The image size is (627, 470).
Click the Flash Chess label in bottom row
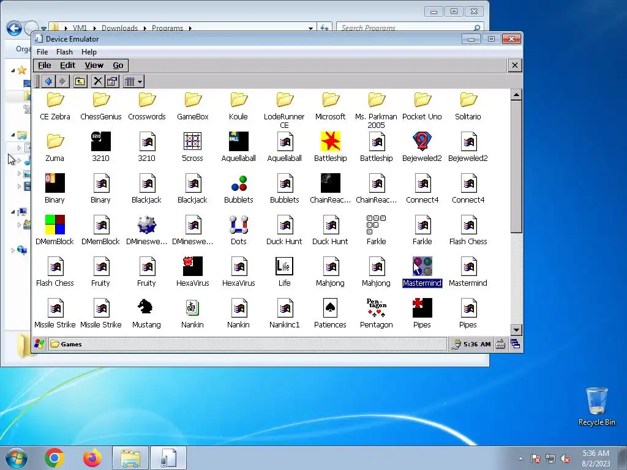[54, 283]
